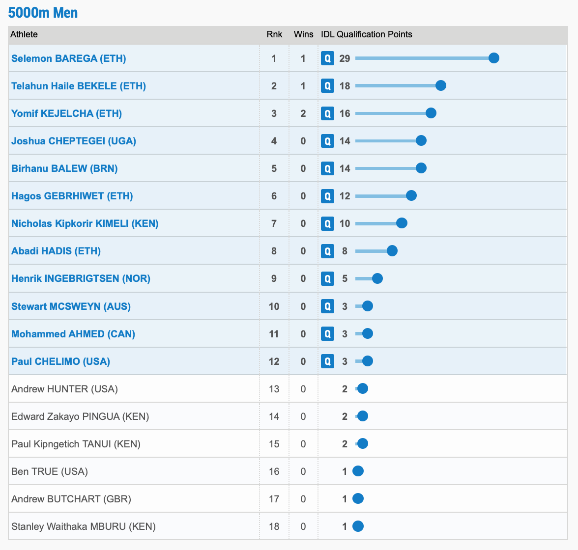Click Q qualification badge for Joshua CHEPTEGEI
This screenshot has height=550, width=578.
327,141
